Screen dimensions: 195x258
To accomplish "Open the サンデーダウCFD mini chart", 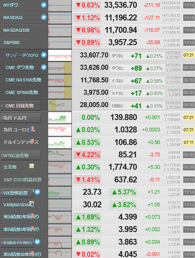I will coord(60,55).
